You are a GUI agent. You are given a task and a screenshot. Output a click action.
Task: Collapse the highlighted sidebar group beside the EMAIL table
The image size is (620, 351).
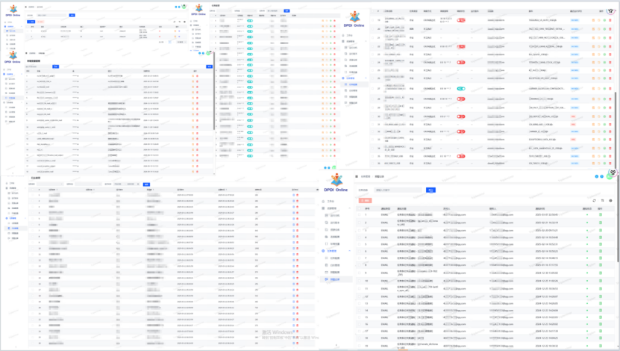(349, 251)
